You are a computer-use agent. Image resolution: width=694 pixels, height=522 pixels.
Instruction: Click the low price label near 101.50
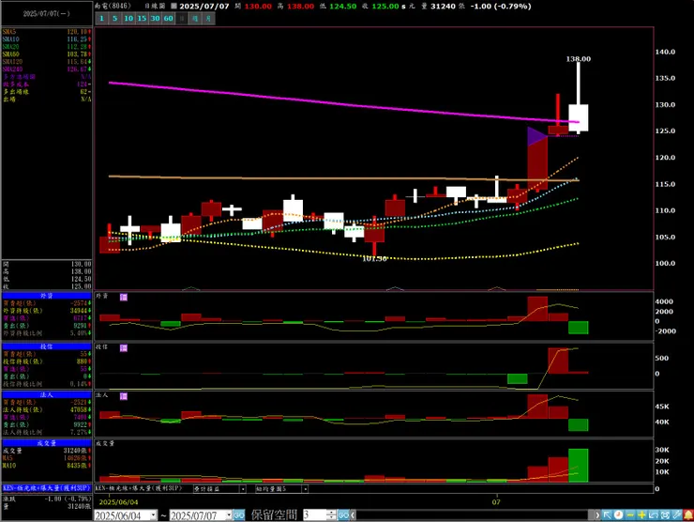click(x=374, y=259)
